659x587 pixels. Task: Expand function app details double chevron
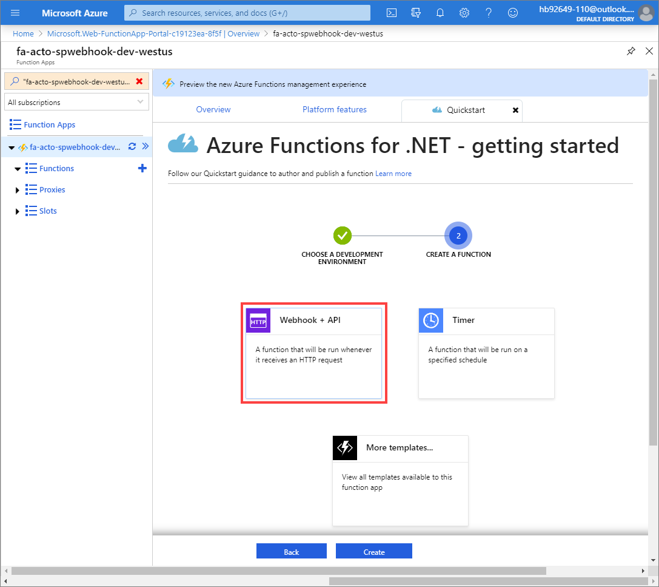pyautogui.click(x=146, y=146)
